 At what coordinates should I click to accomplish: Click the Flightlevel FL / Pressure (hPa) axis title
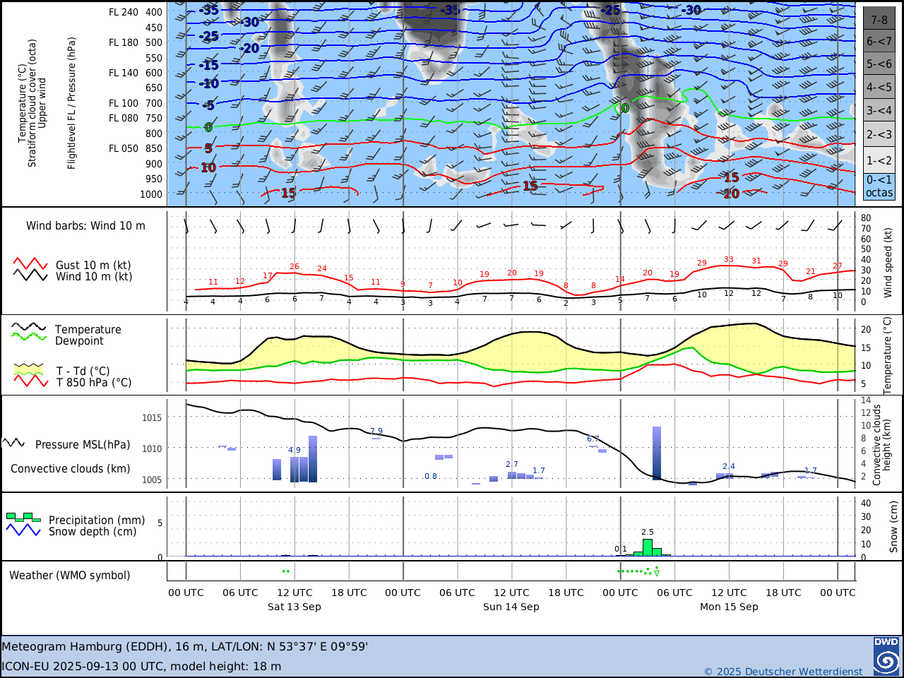coord(72,103)
